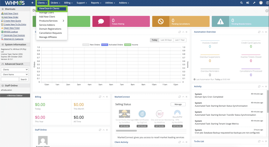Viewport: 269px width, 147px height.
Task: Click the user avatar in top bar
Action: click(x=261, y=3)
